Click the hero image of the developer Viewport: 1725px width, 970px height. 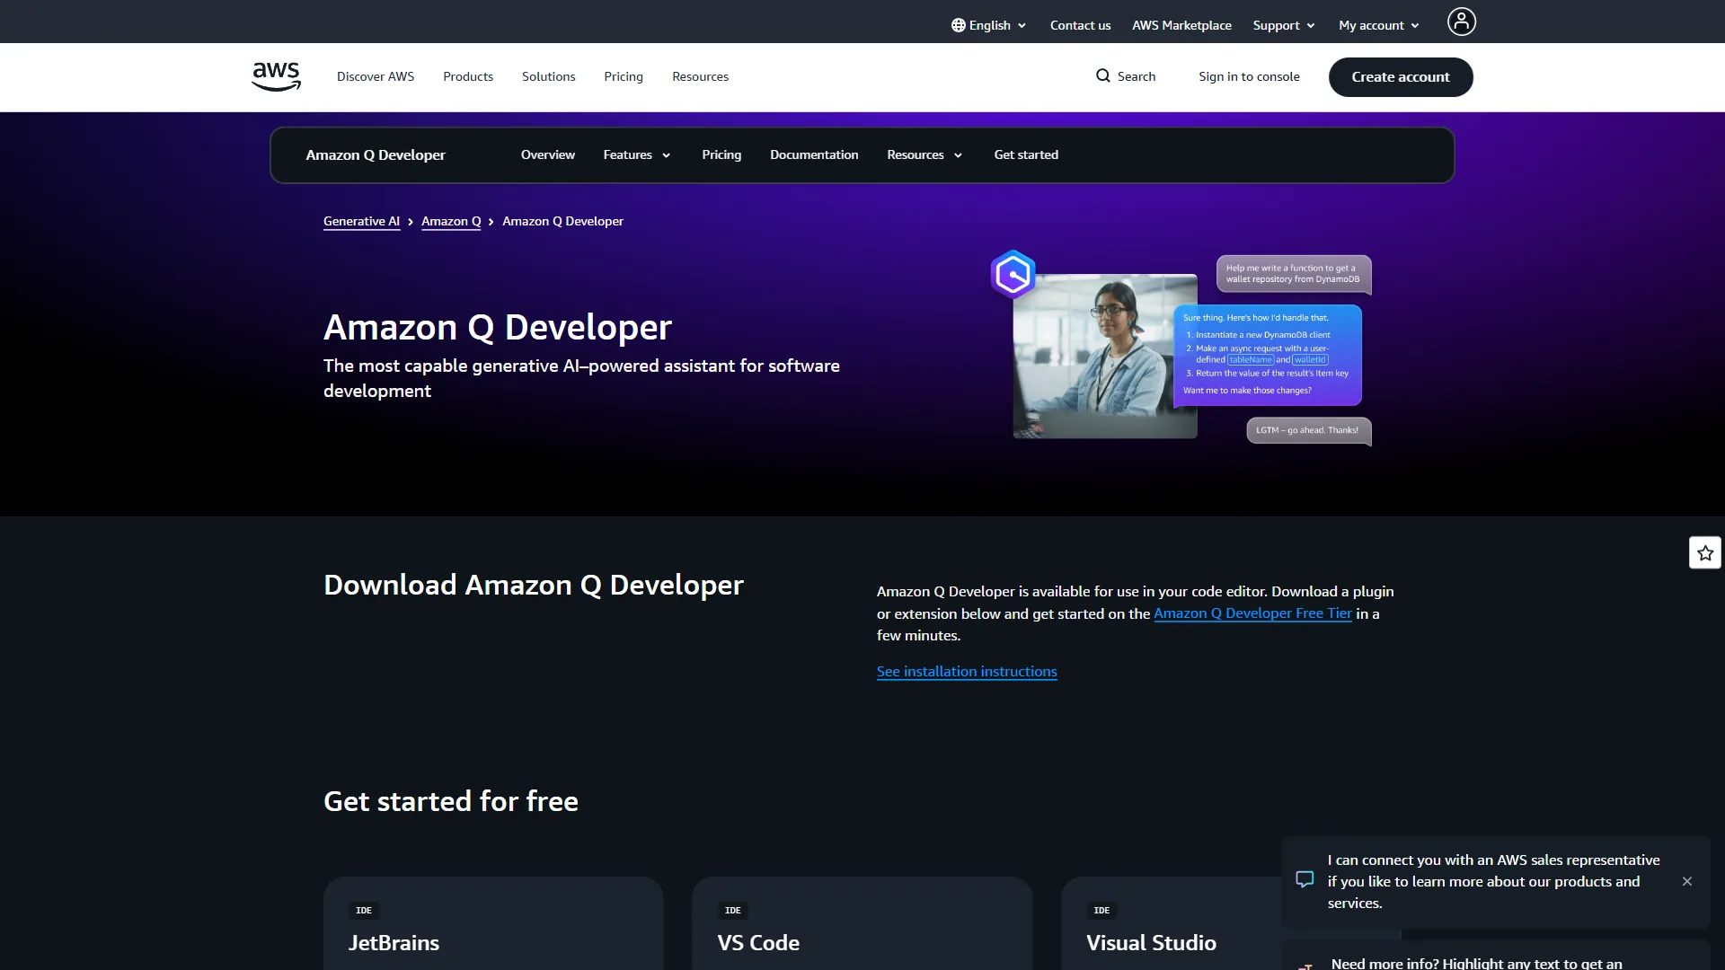[1105, 357]
